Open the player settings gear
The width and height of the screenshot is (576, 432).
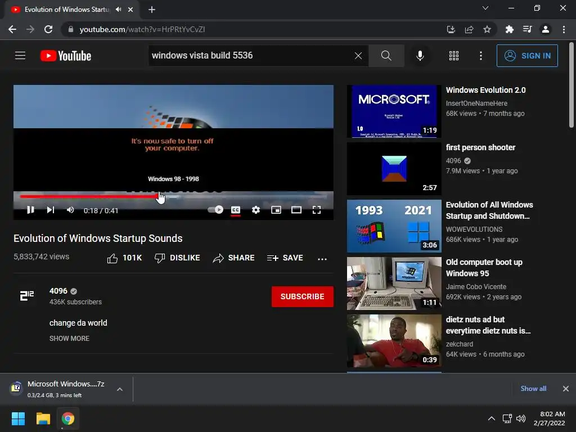pyautogui.click(x=256, y=210)
